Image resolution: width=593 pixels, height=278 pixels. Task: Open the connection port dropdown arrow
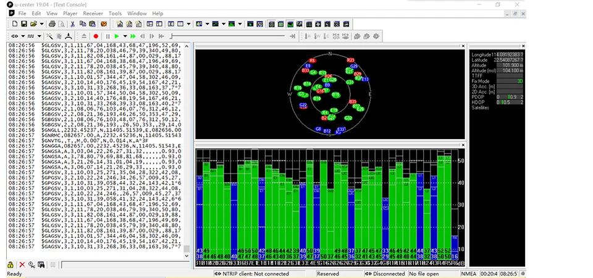pos(22,36)
